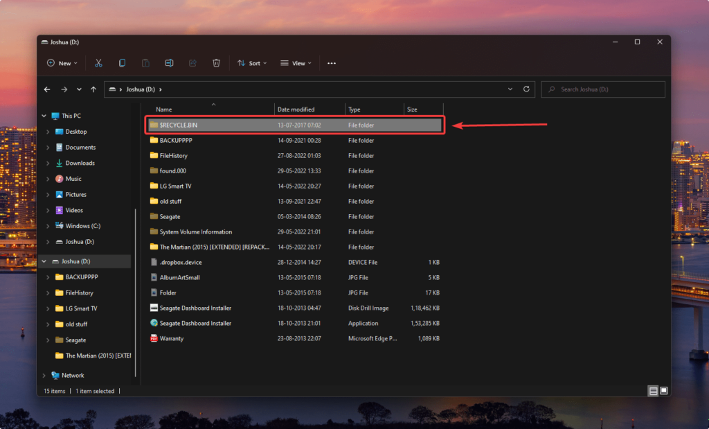Open the Sort dropdown
This screenshot has width=709, height=429.
coord(252,62)
